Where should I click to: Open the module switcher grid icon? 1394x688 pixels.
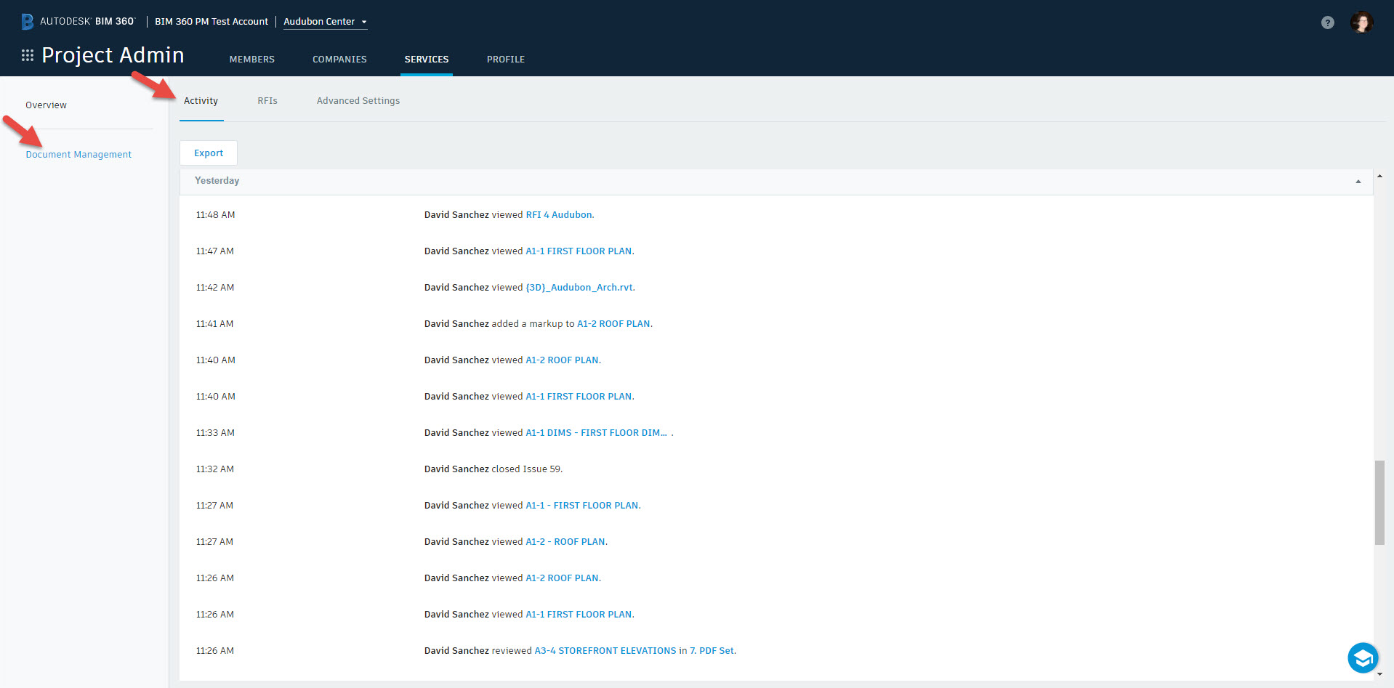[x=28, y=55]
